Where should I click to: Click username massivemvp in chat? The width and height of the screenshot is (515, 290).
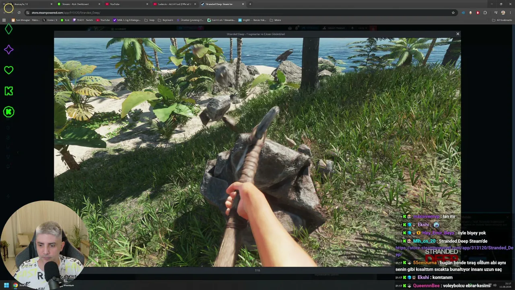click(x=426, y=216)
